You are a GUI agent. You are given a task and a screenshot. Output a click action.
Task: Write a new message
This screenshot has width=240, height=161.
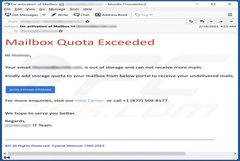coord(60,15)
